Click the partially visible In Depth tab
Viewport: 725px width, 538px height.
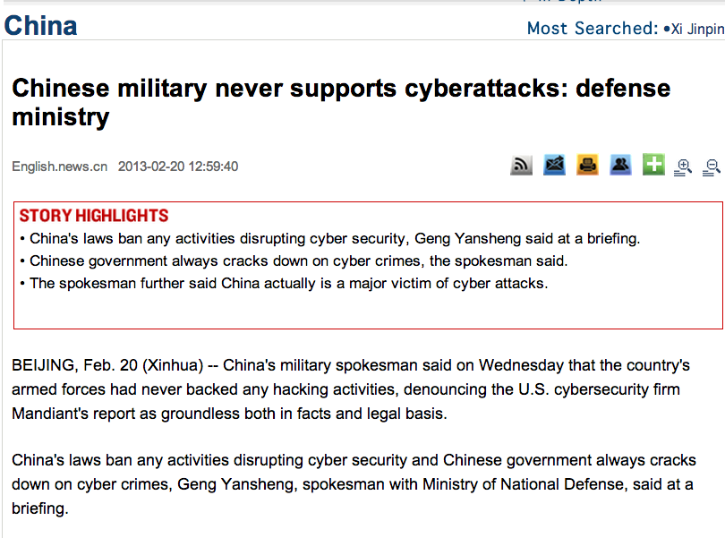click(x=562, y=3)
